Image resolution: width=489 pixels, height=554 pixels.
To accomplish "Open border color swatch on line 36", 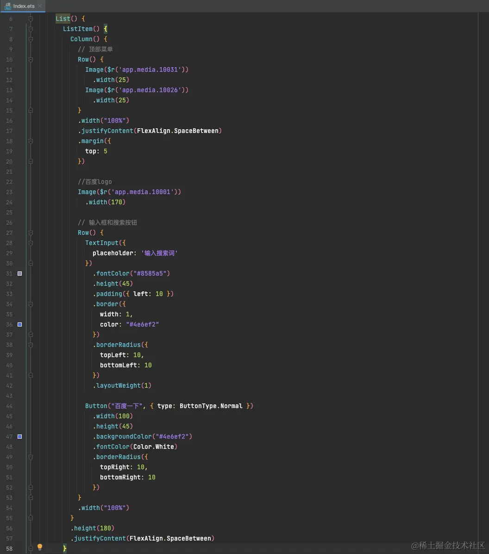I will pyautogui.click(x=20, y=324).
